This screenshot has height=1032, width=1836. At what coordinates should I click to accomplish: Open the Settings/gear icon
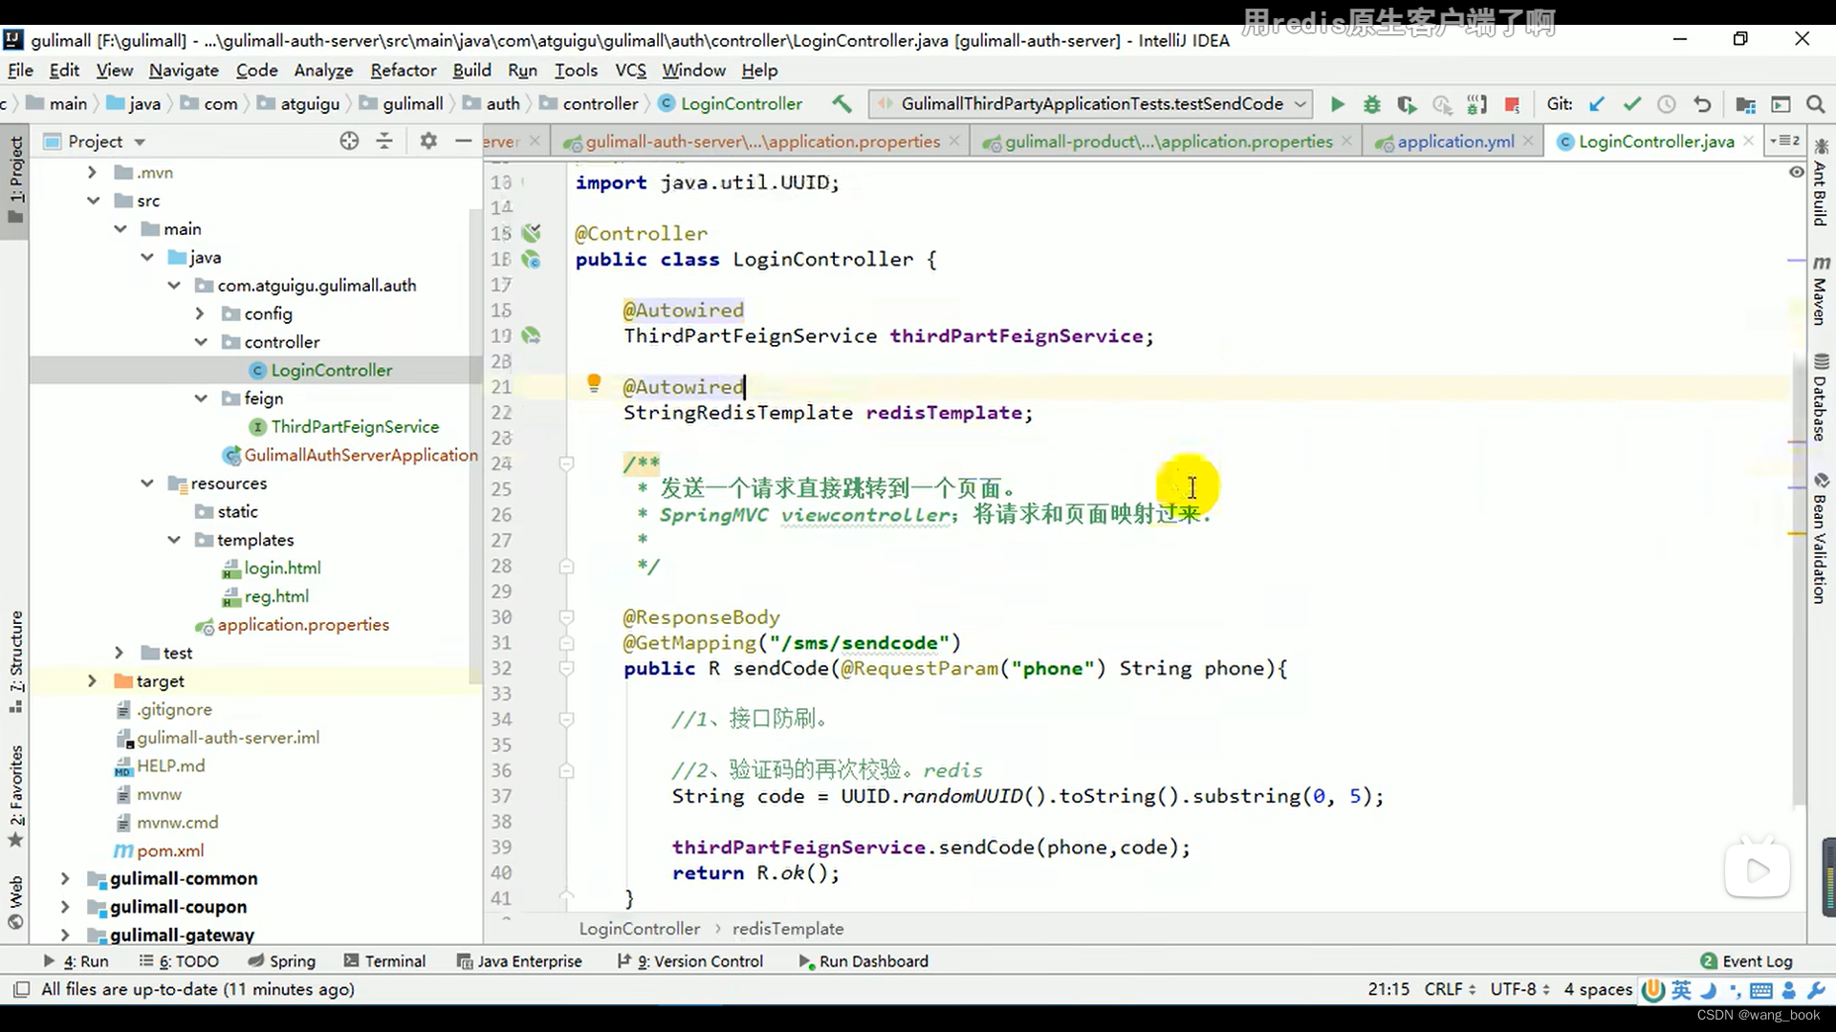tap(427, 141)
